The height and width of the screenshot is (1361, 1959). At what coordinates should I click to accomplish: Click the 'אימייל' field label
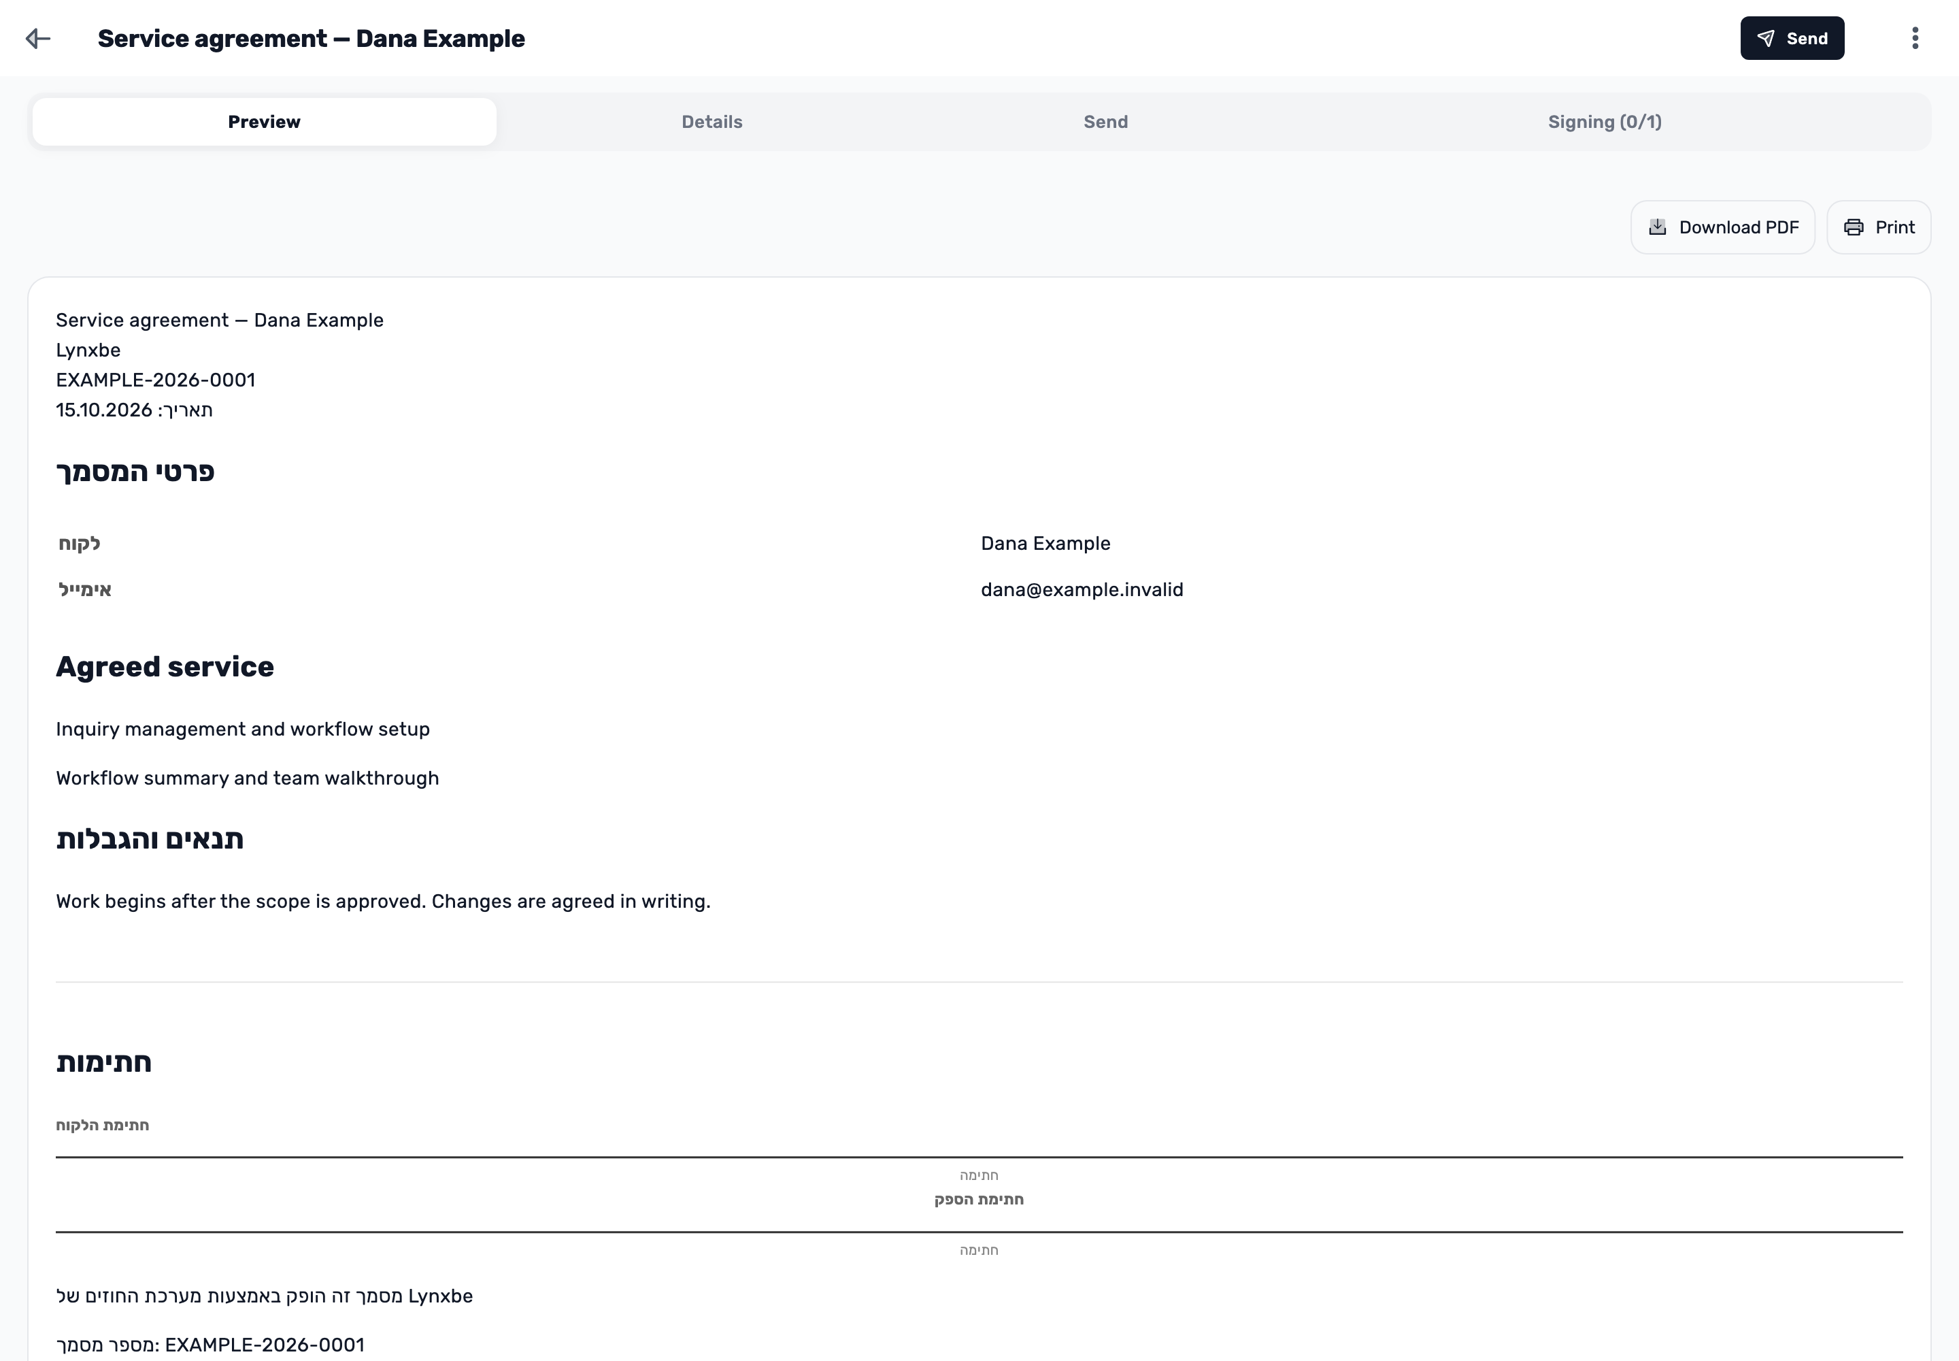tap(85, 590)
